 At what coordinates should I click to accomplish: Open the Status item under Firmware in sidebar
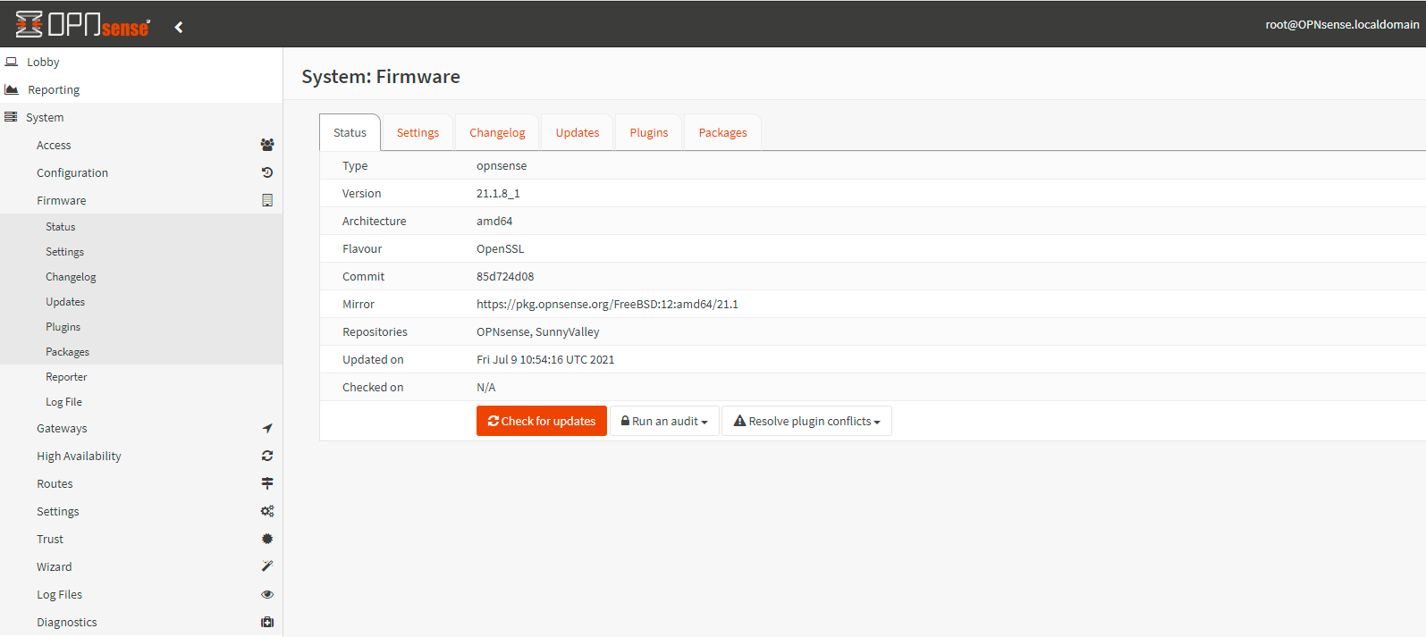click(141, 227)
